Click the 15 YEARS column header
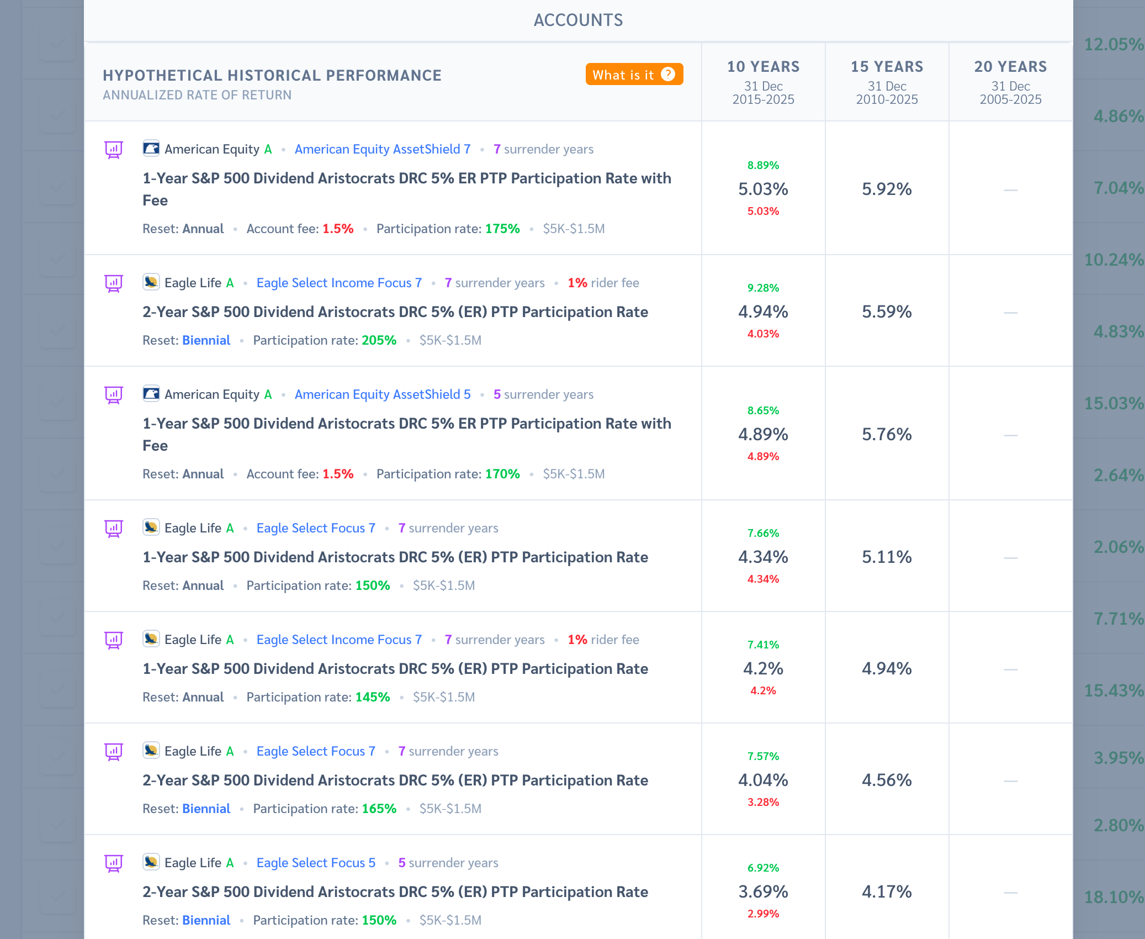The image size is (1145, 939). [x=887, y=82]
